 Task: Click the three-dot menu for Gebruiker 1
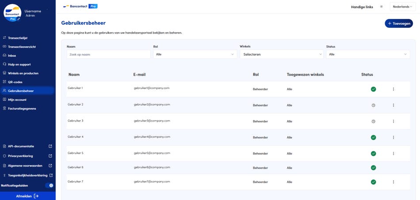393,89
